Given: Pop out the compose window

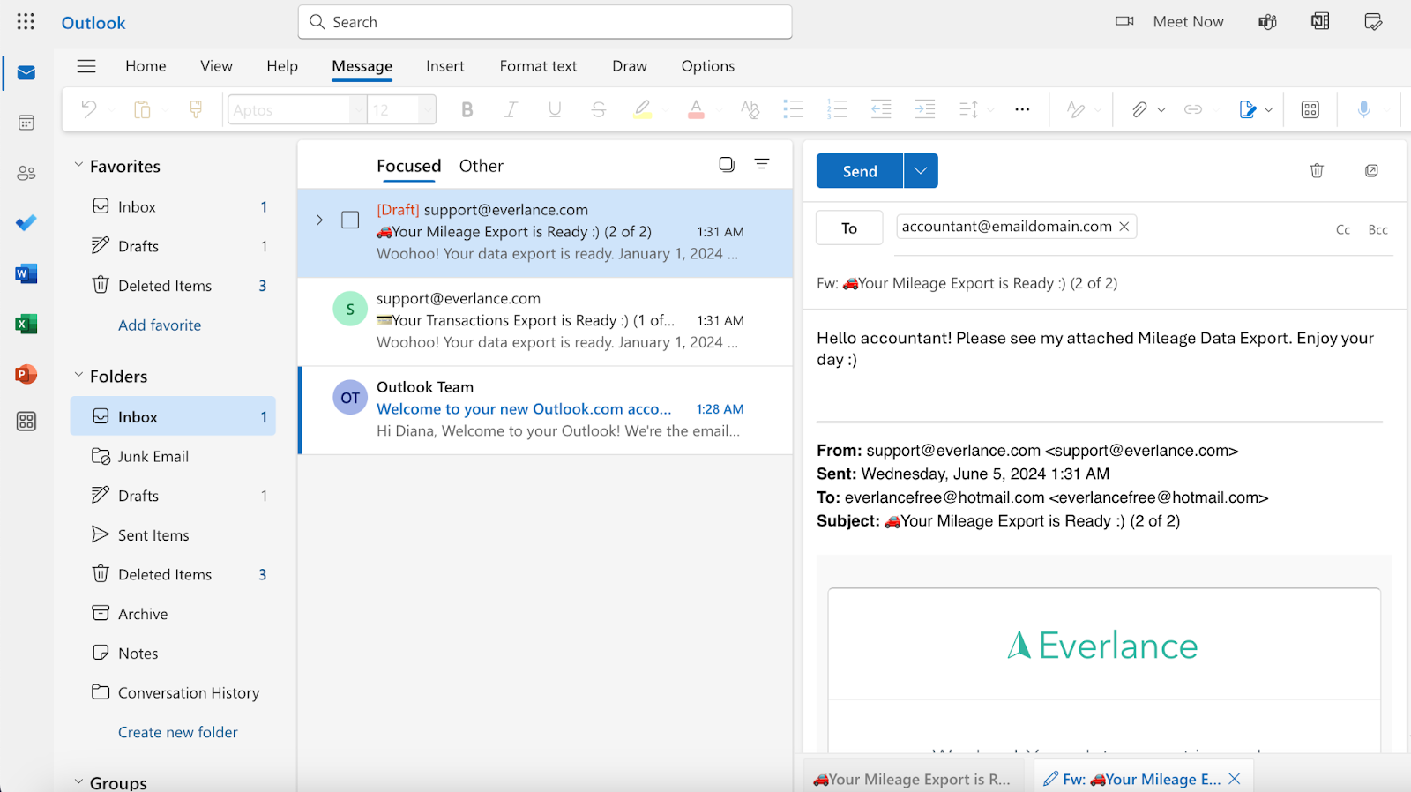Looking at the screenshot, I should click(1371, 171).
